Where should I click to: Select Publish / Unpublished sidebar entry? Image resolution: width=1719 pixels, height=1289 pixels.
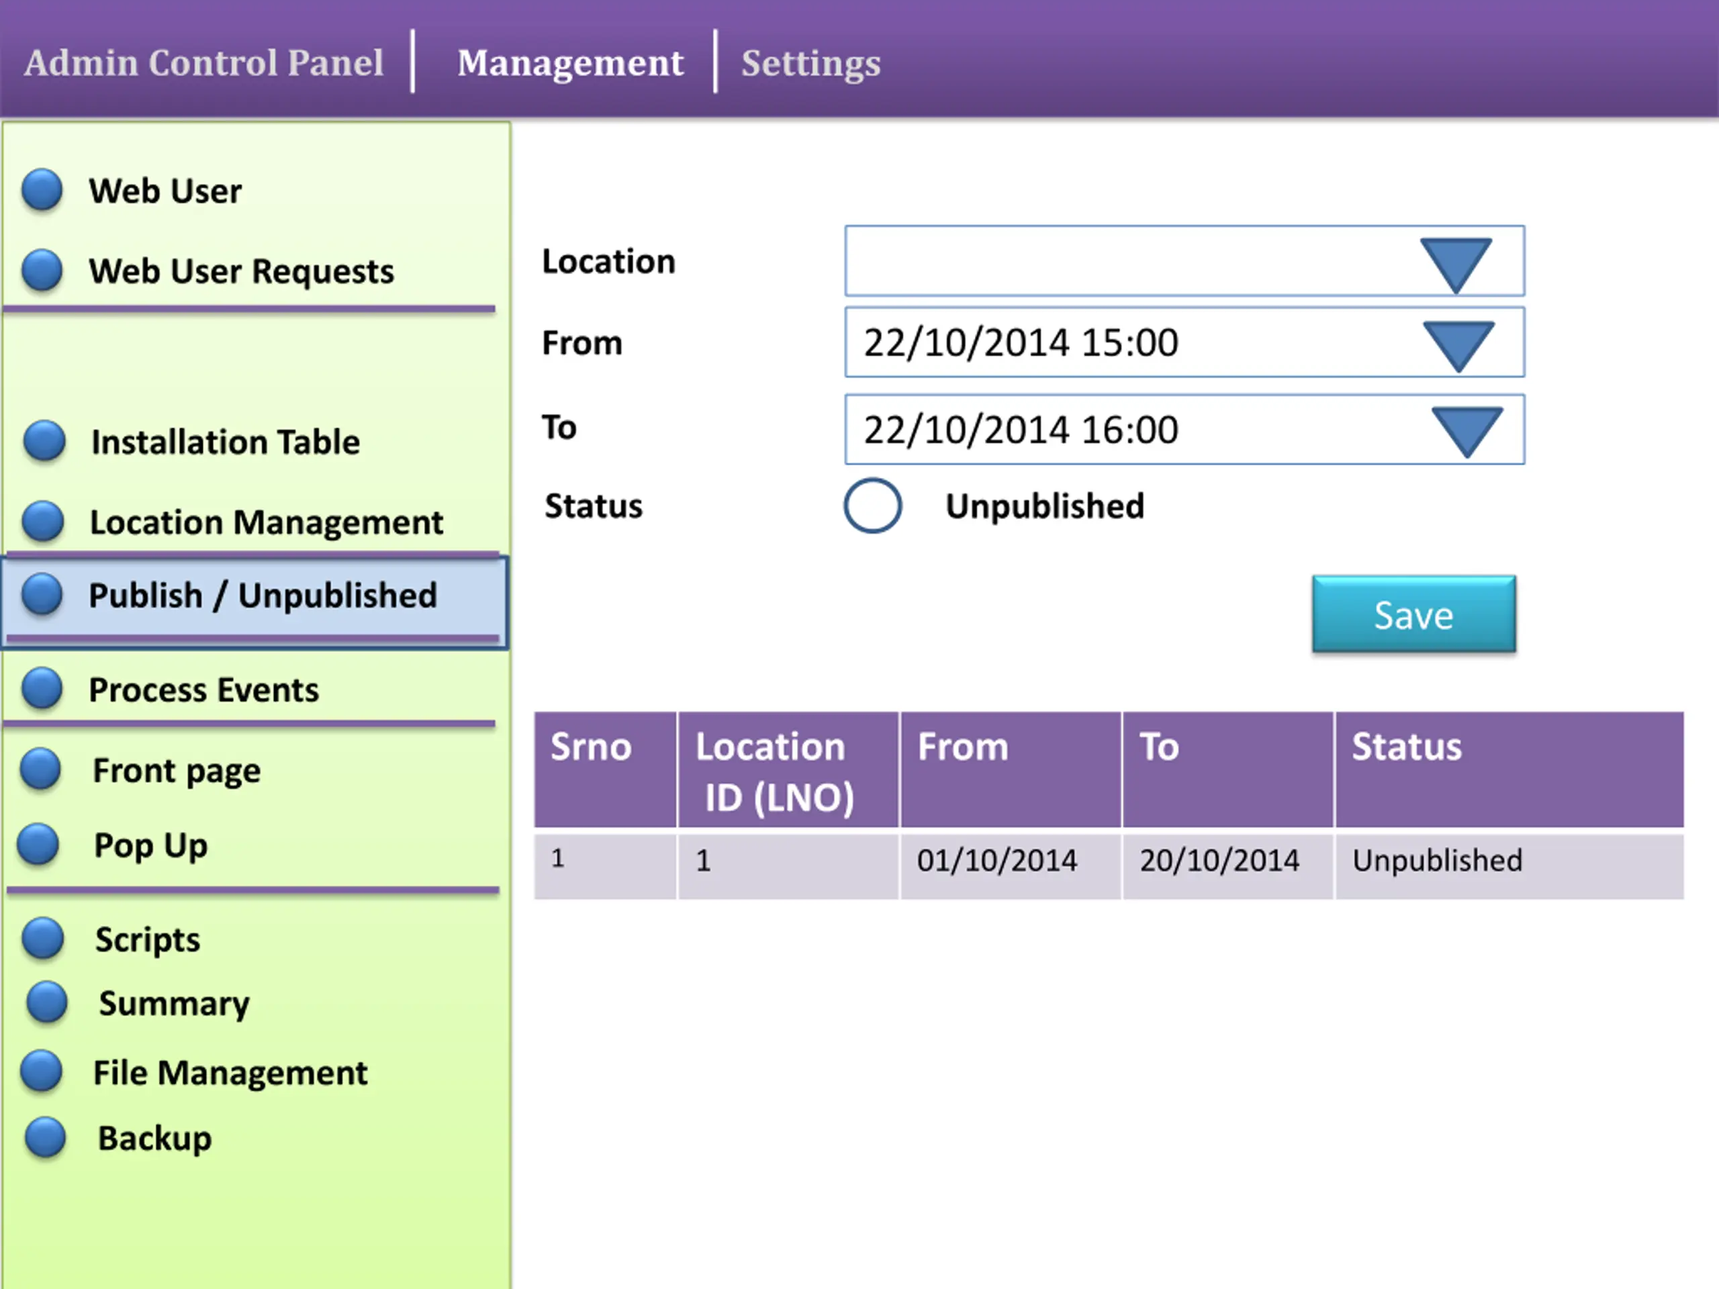262,596
